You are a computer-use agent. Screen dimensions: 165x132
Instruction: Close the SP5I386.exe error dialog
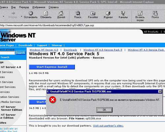(160, 91)
